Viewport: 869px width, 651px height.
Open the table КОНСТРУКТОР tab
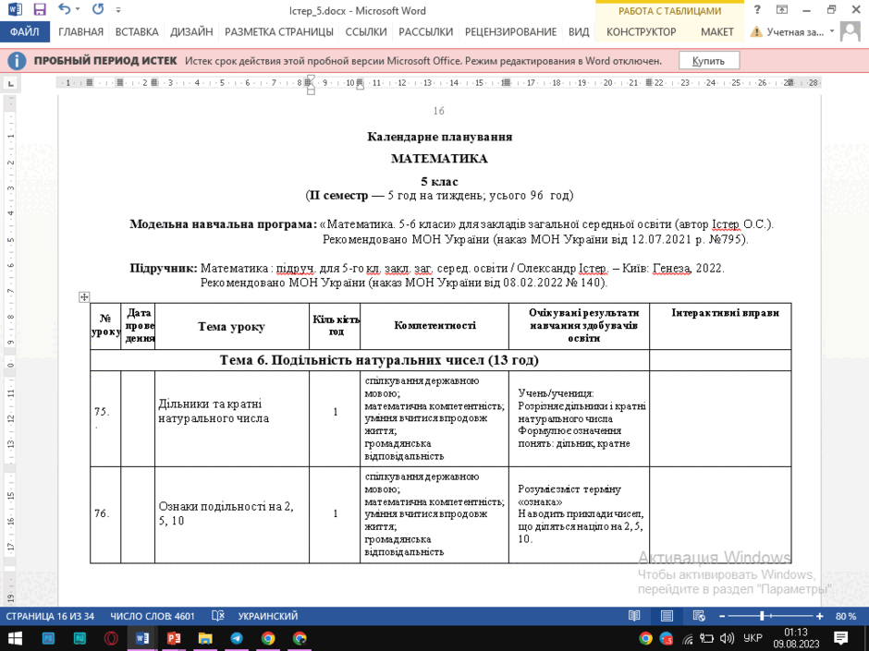(641, 31)
